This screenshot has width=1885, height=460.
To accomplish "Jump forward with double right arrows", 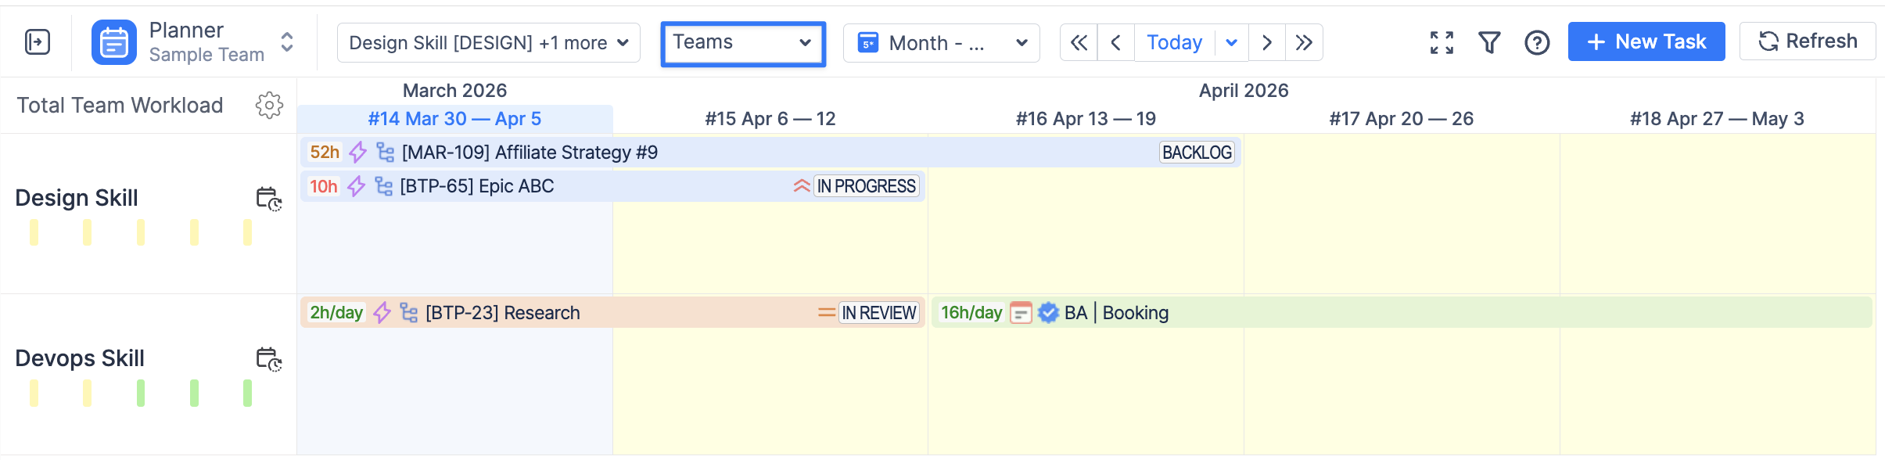I will click(x=1304, y=42).
